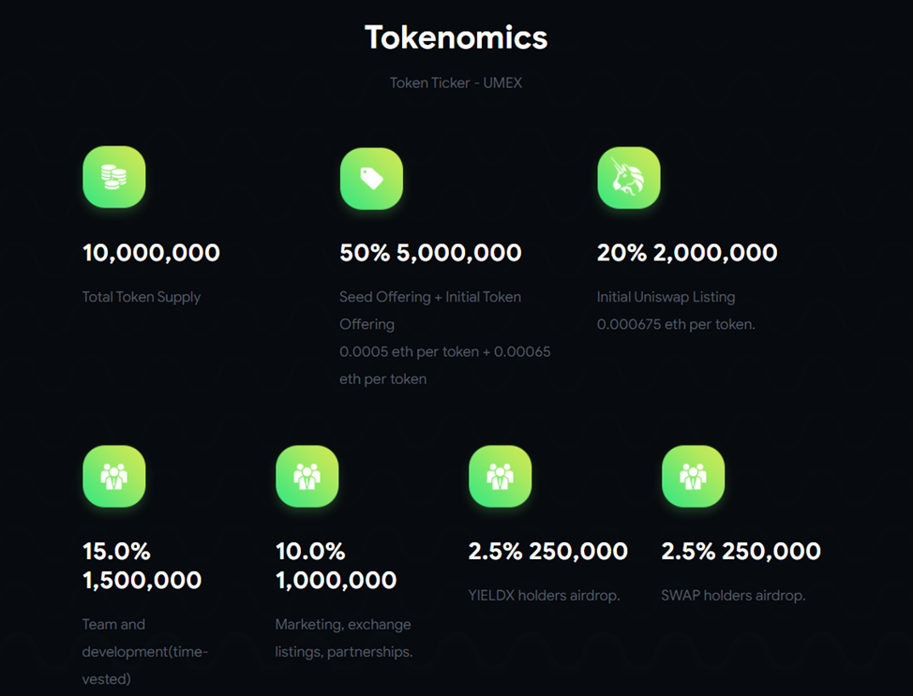Click the coin stack Total Token Supply icon
The height and width of the screenshot is (696, 913).
pyautogui.click(x=114, y=177)
